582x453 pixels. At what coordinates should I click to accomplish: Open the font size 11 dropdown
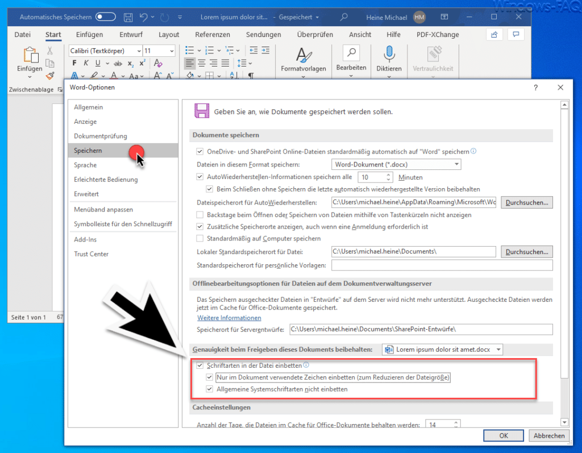pos(172,51)
